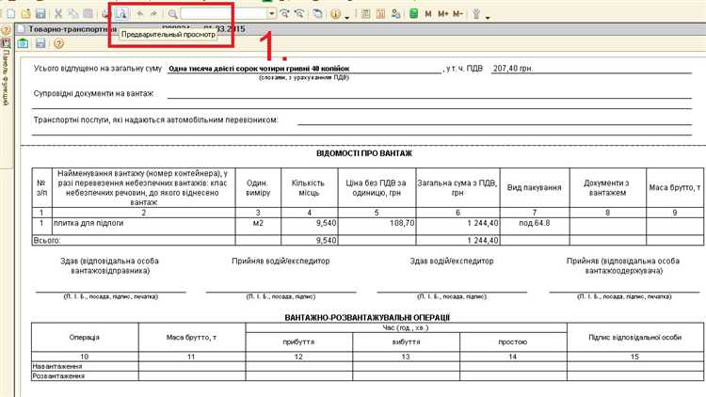The width and height of the screenshot is (706, 397).
Task: Expand dropdown arrow next to Information icon
Action: [346, 17]
